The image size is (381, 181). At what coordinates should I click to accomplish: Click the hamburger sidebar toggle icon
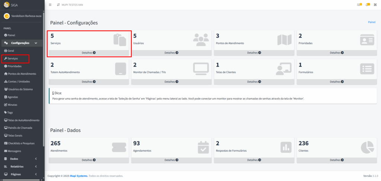click(x=50, y=5)
